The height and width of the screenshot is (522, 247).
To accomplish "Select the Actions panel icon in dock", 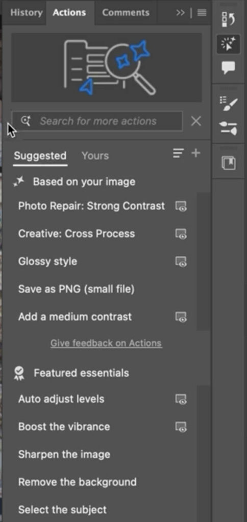I will pyautogui.click(x=228, y=44).
